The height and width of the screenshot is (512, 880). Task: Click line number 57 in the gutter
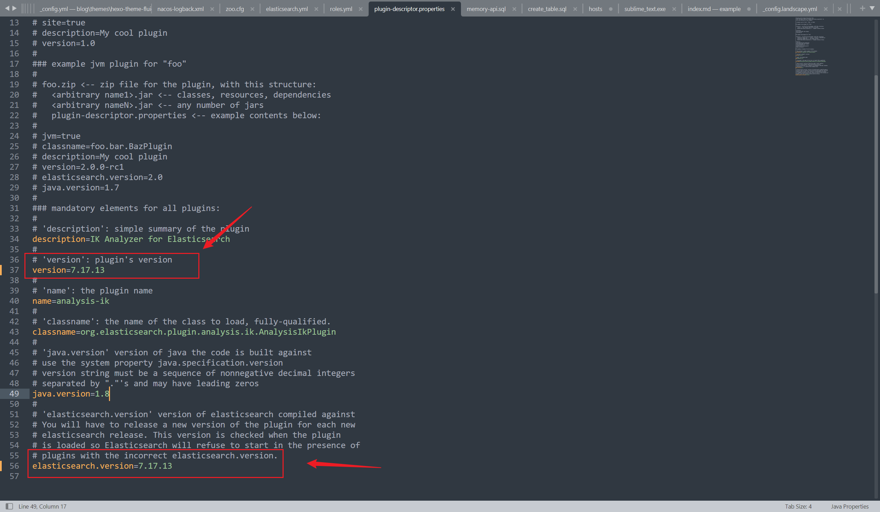(x=14, y=476)
